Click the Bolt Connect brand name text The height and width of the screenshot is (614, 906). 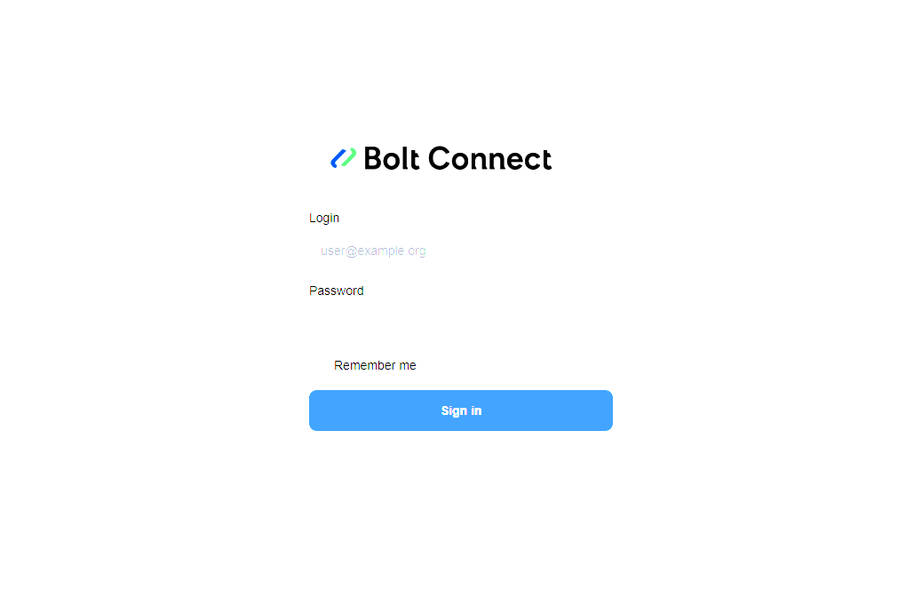(457, 158)
